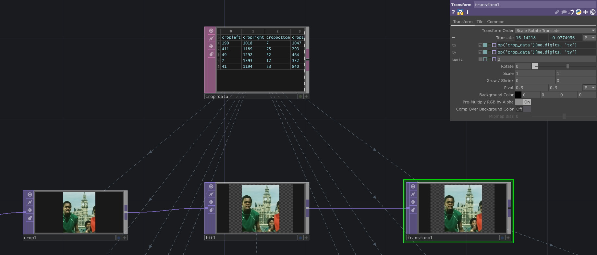Click the tx expression field

click(546, 45)
